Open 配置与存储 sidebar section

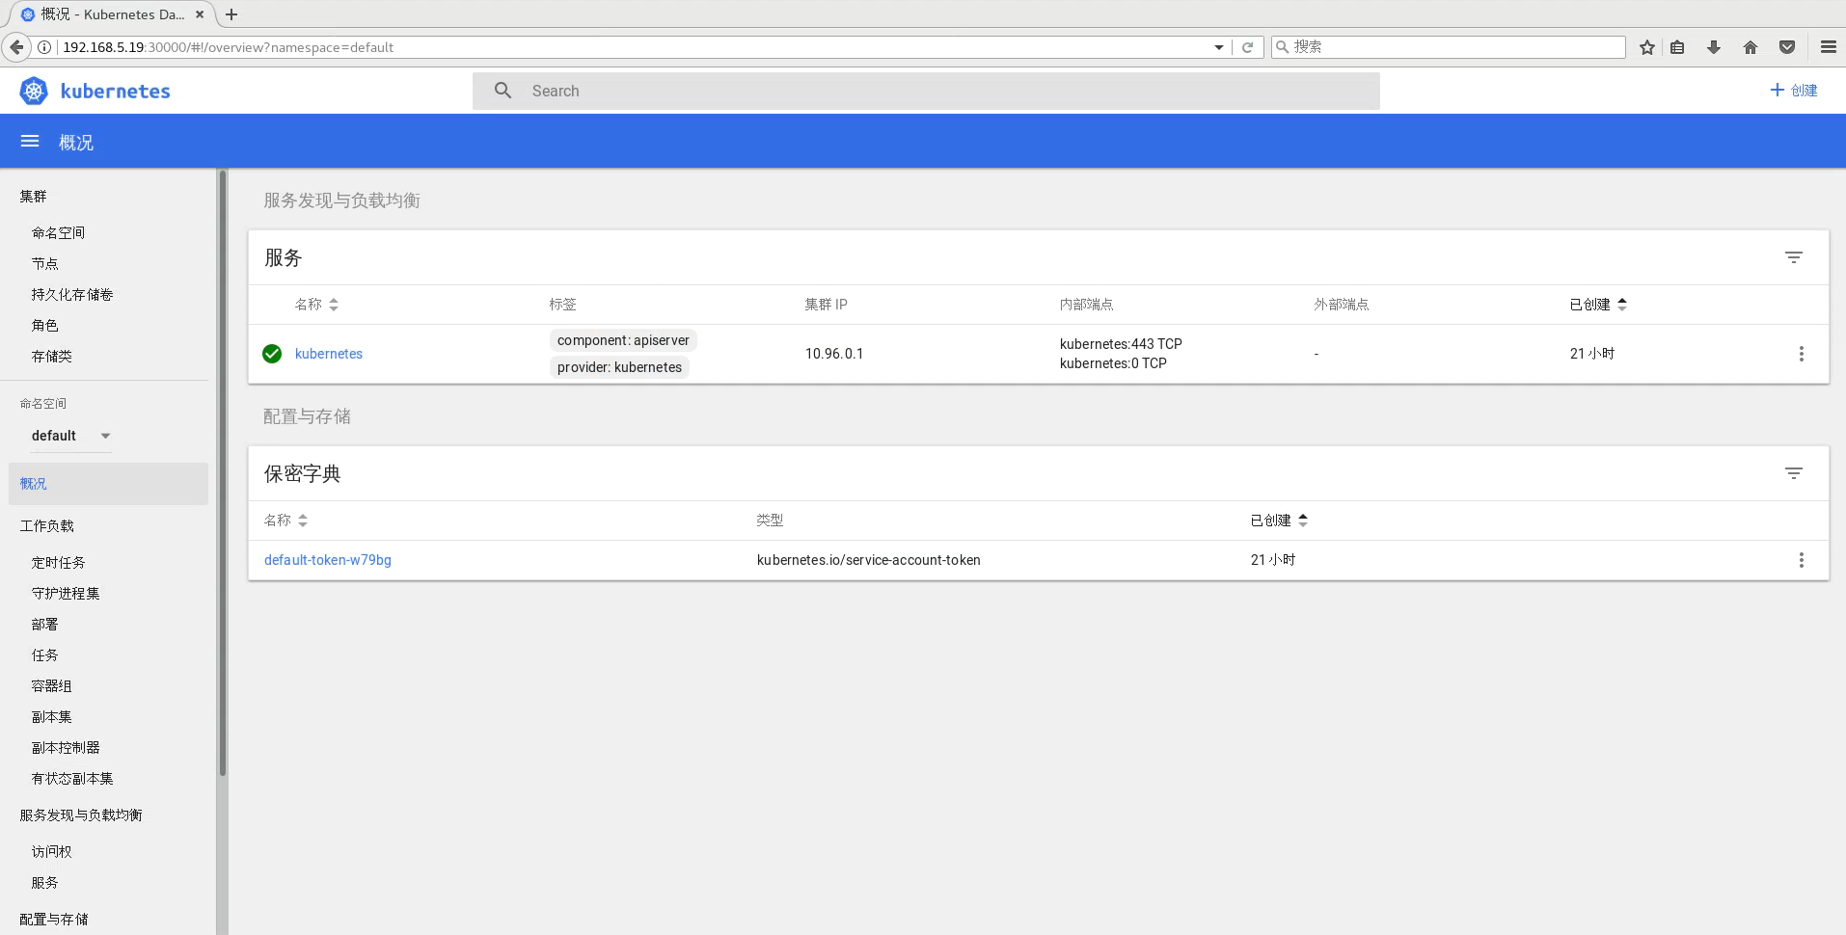point(54,920)
